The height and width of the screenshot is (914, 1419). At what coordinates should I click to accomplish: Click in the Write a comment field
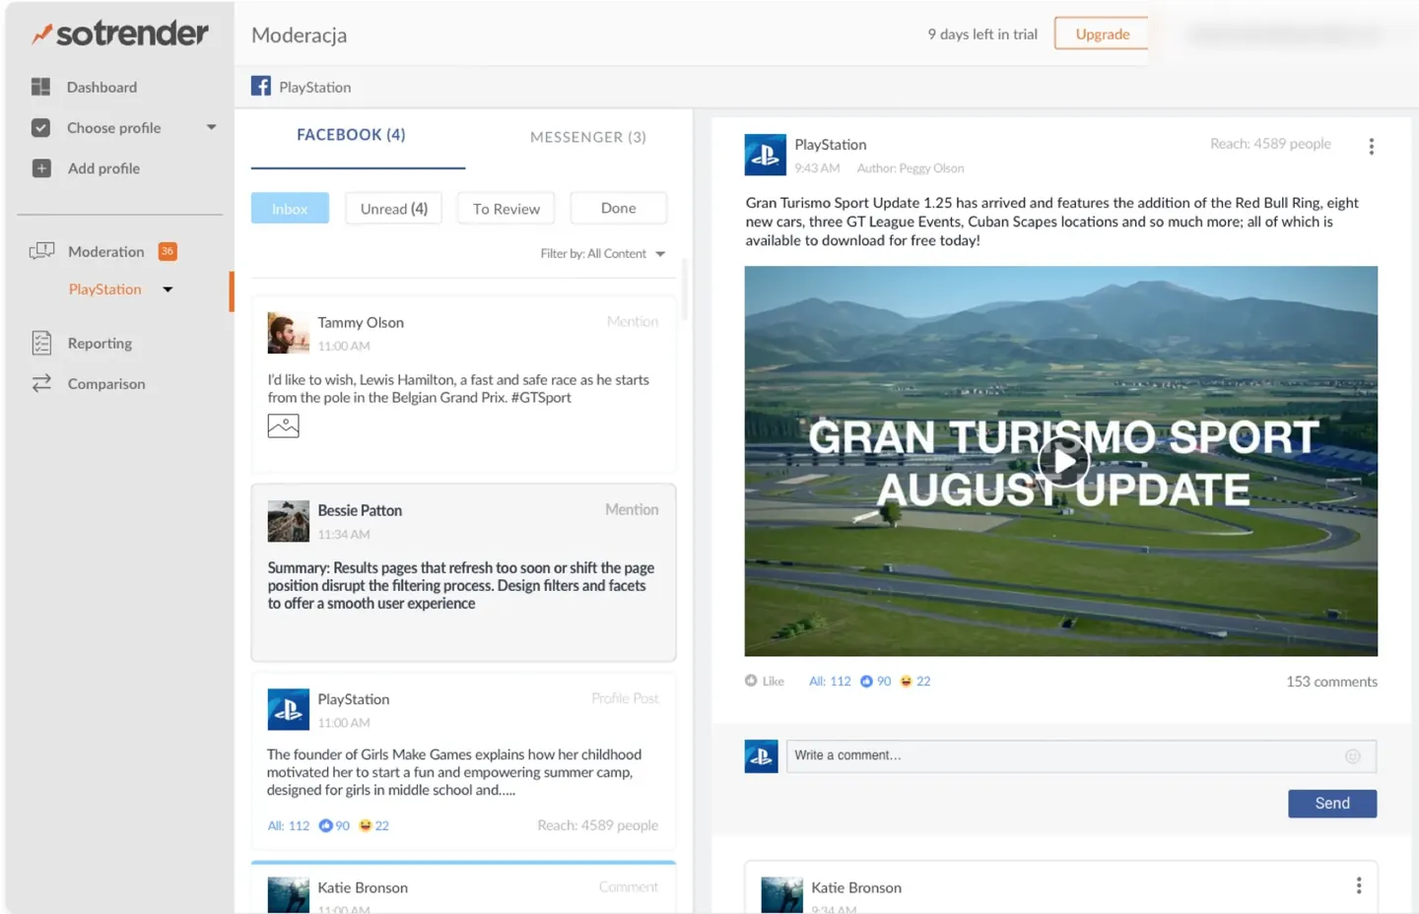[x=1081, y=756]
